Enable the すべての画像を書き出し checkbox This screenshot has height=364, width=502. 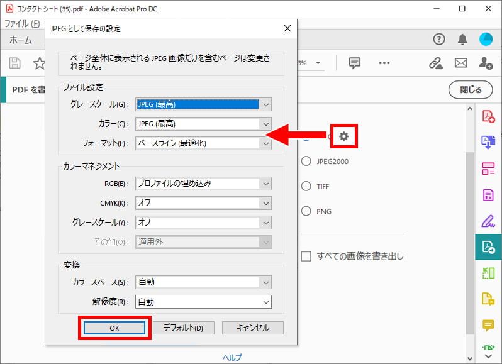(x=306, y=256)
